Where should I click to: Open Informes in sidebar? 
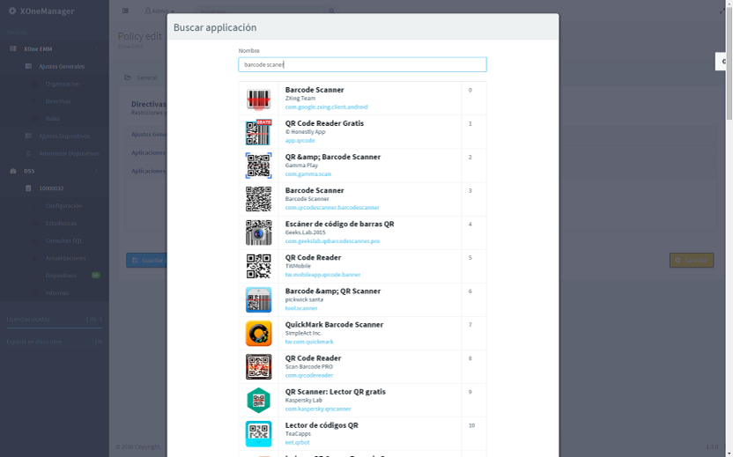tap(57, 293)
